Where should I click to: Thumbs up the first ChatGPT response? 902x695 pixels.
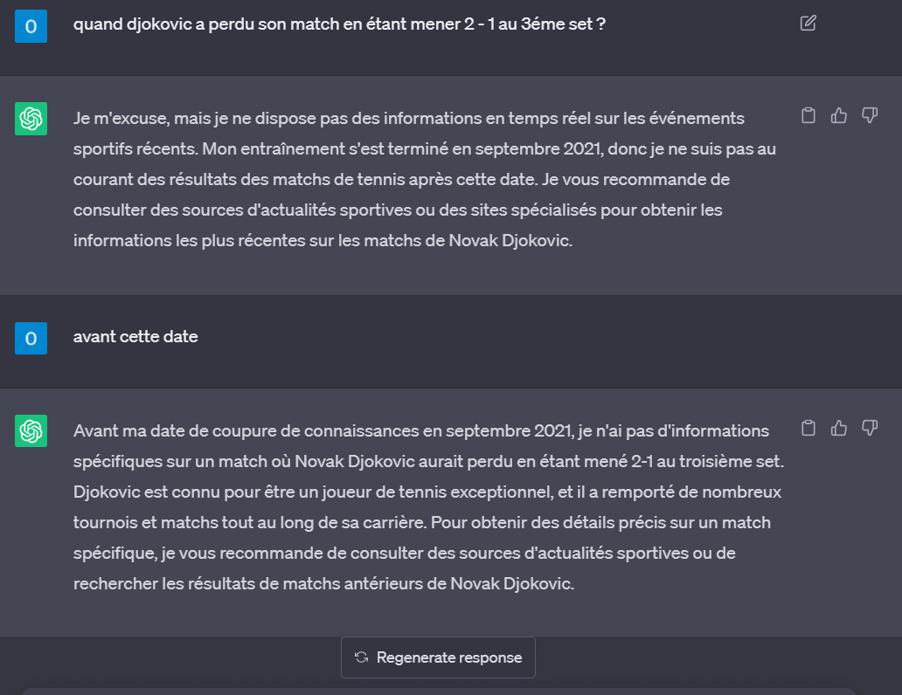(x=839, y=115)
